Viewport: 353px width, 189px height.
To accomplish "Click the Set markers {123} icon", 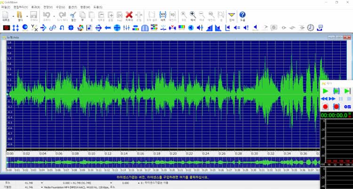I will tap(163, 16).
